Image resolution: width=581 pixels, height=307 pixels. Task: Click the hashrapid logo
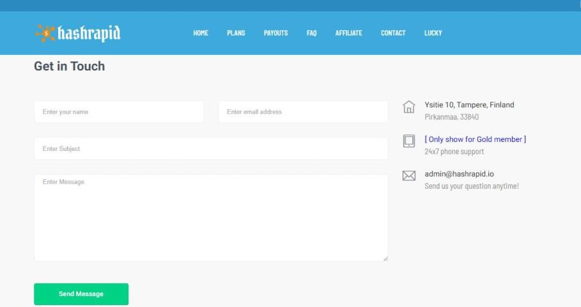78,33
